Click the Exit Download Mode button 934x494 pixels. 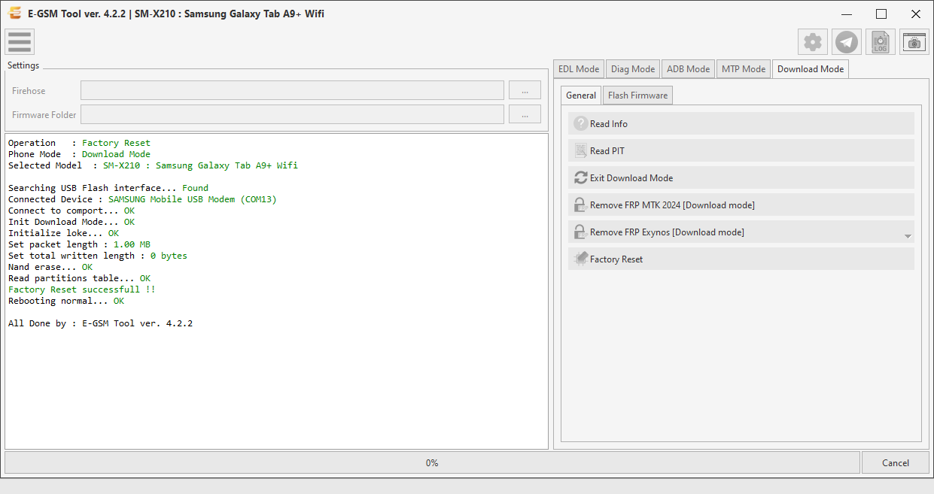[741, 178]
